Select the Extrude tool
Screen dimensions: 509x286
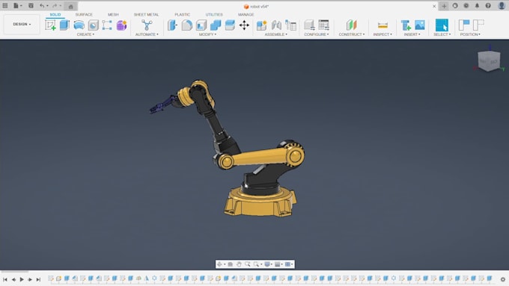pyautogui.click(x=64, y=25)
